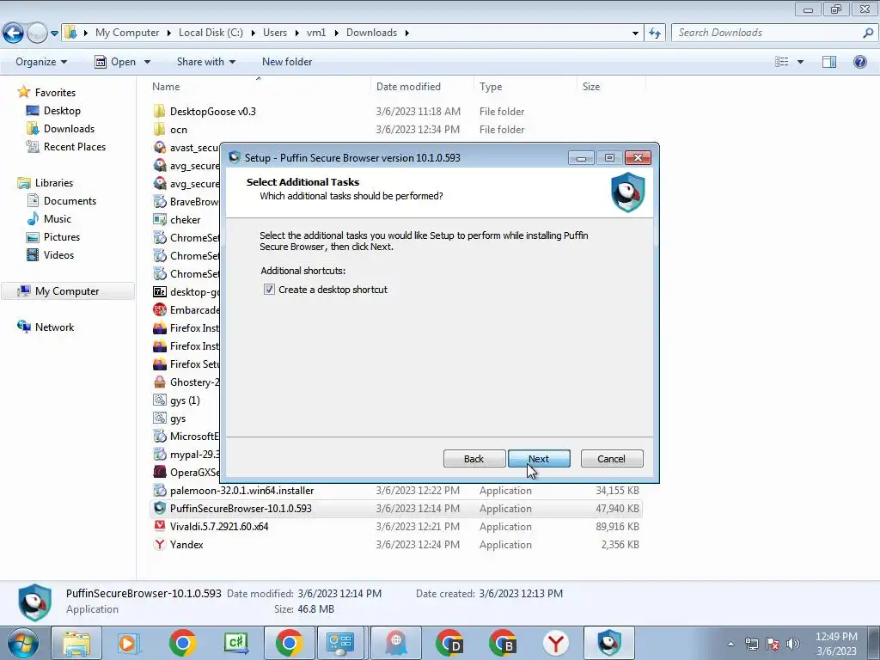The image size is (880, 660).
Task: Click the Local Disk (C:) breadcrumb
Action: (211, 33)
